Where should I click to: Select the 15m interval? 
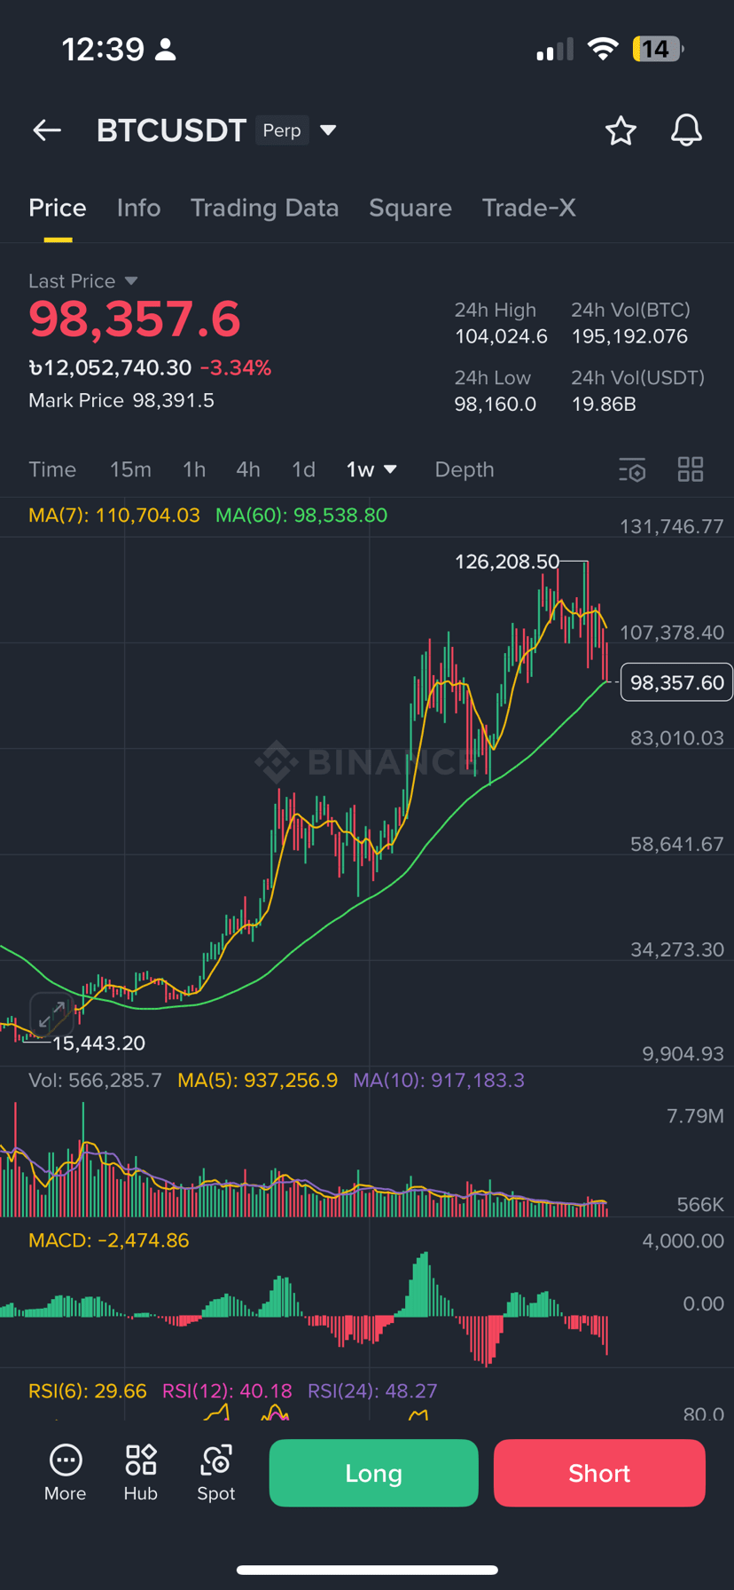(130, 469)
